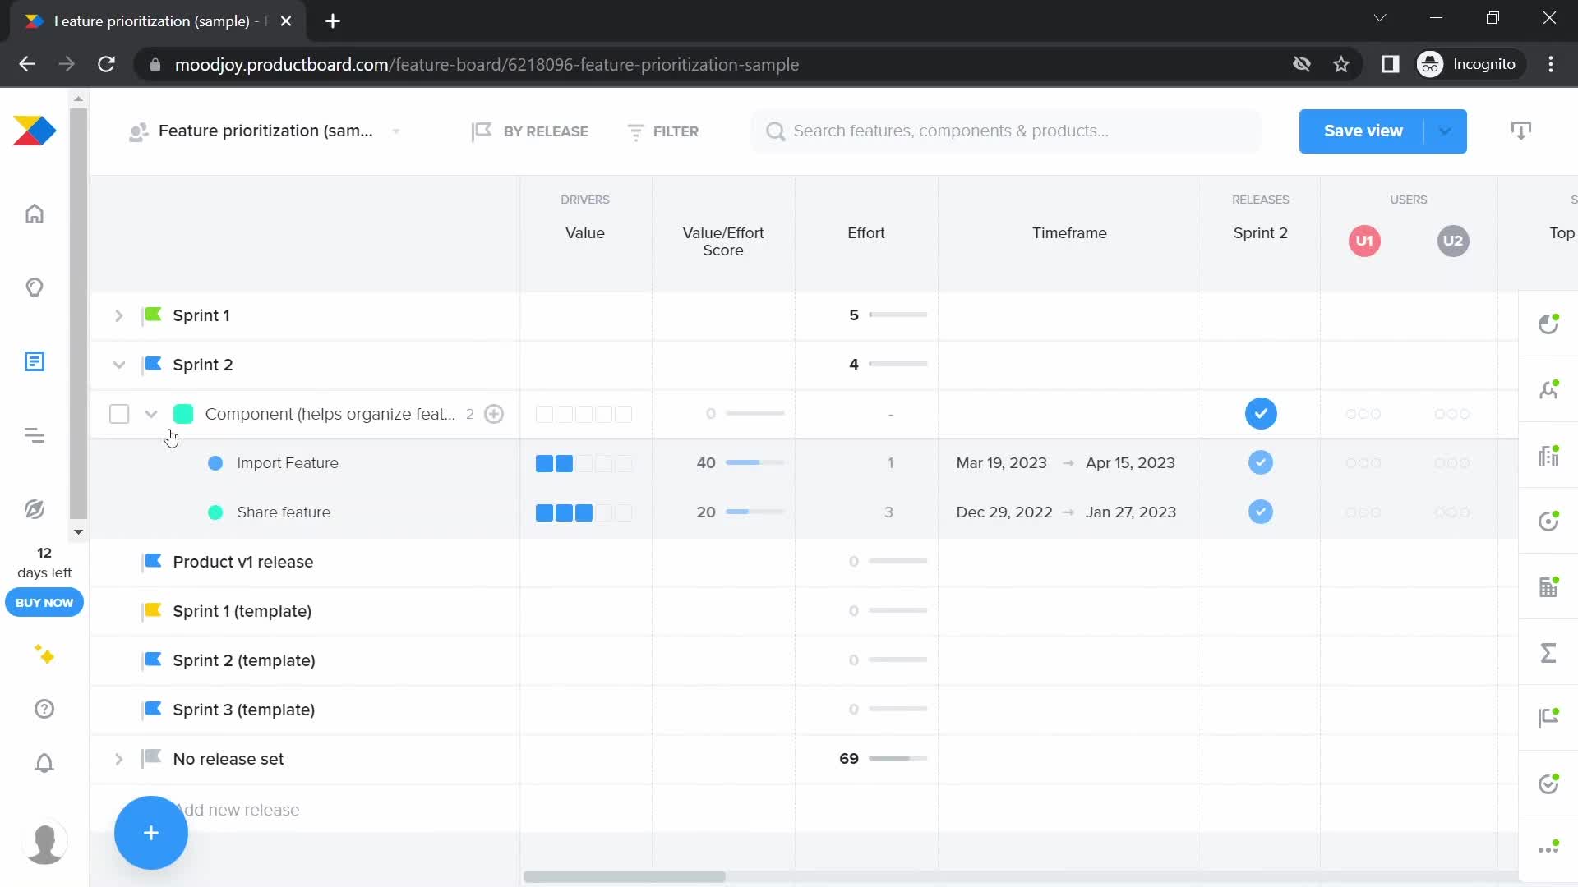Expand the No release set group
Viewport: 1578px width, 887px height.
118,759
